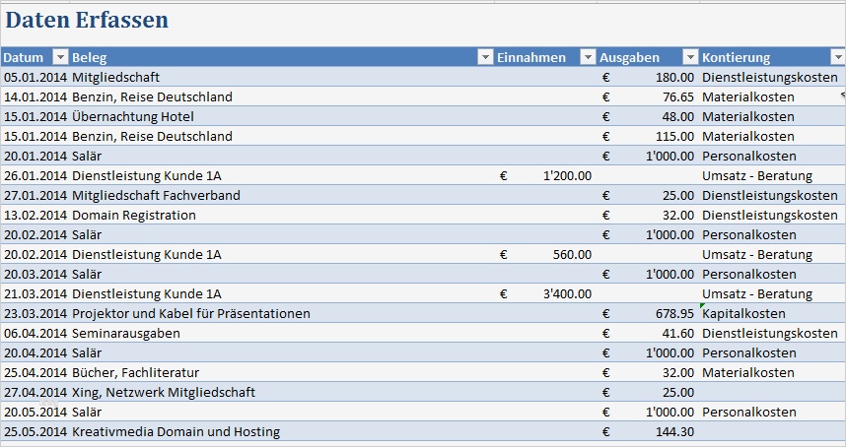Click the 144.30 Ausgaben amount
The image size is (846, 447).
click(x=674, y=431)
